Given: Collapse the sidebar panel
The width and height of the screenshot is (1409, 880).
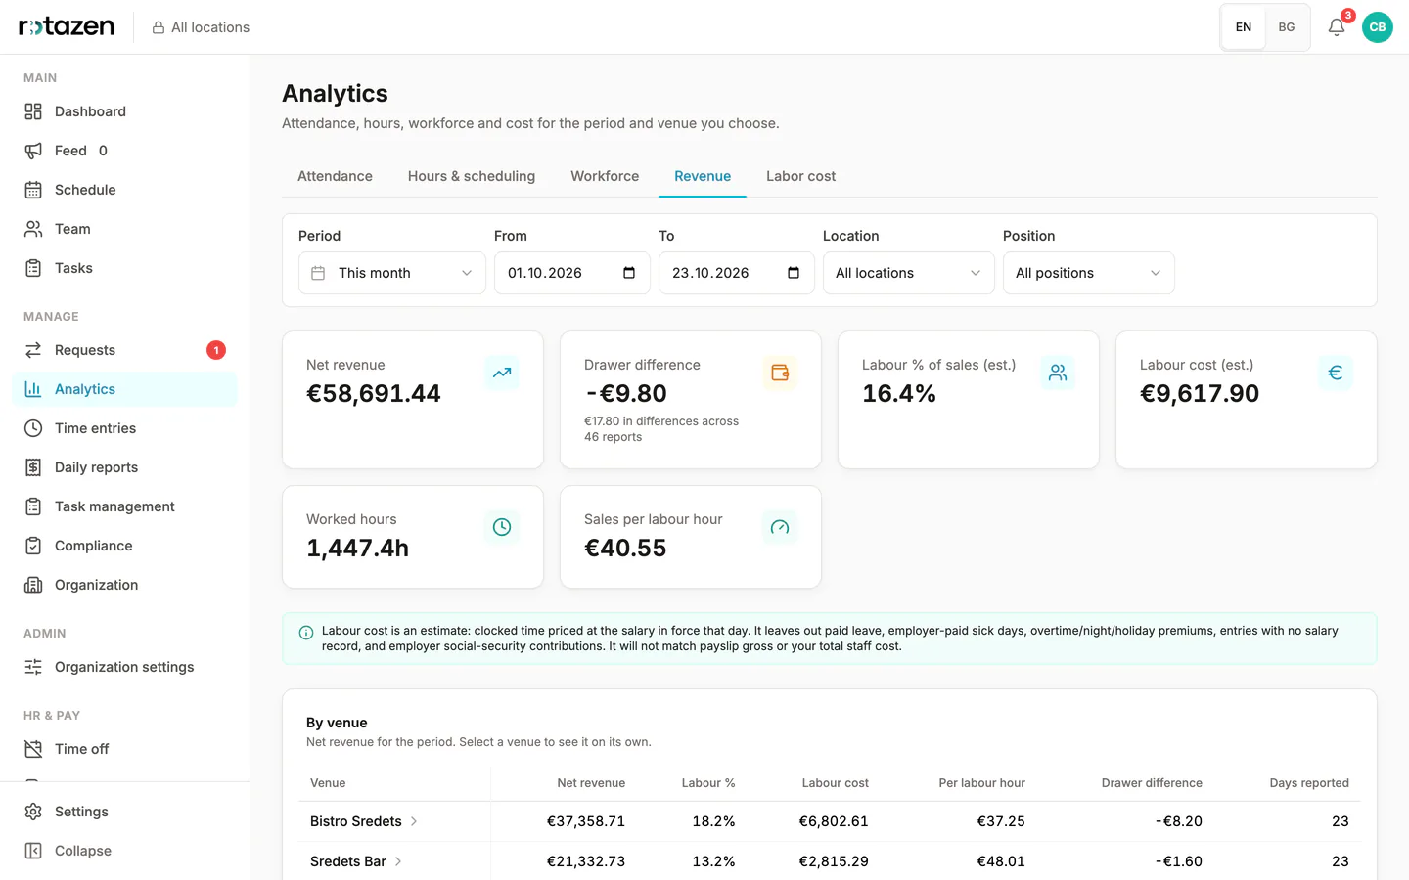Looking at the screenshot, I should coord(124,851).
